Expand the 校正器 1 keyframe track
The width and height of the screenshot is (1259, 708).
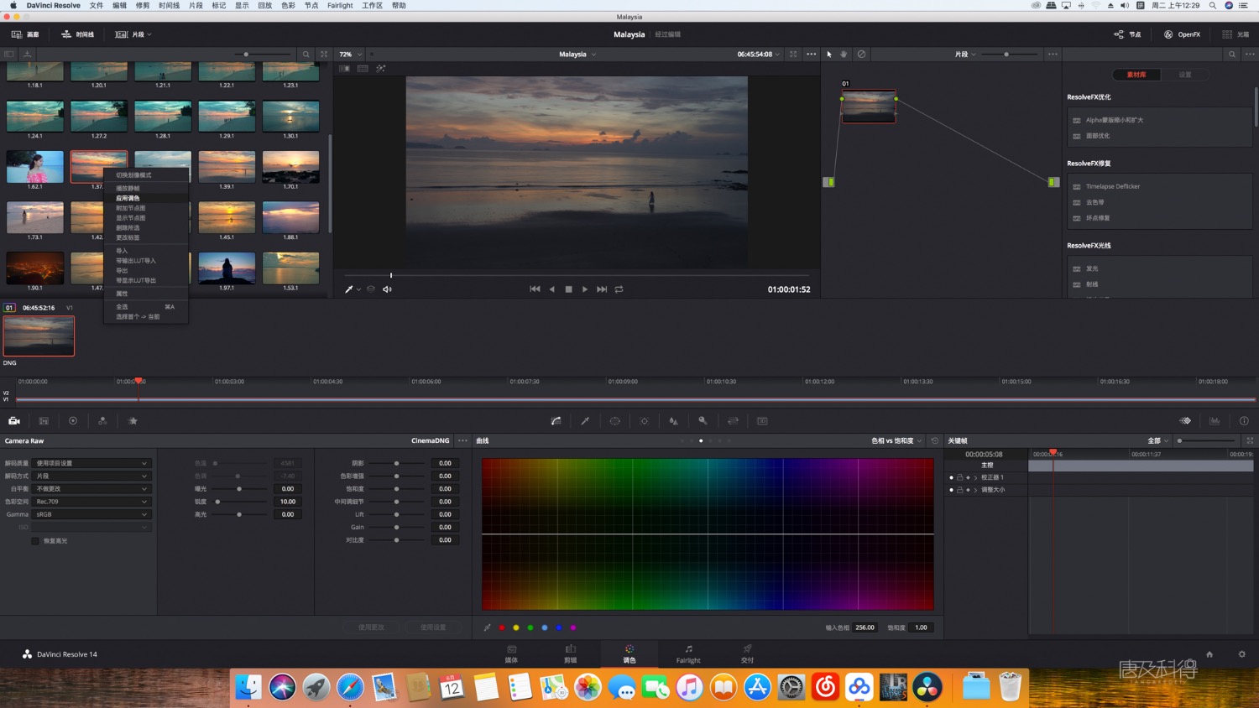(x=975, y=477)
